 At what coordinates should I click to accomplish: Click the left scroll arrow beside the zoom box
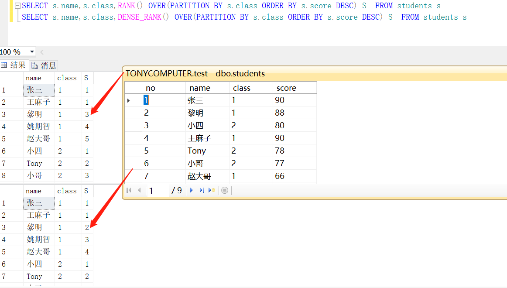[x=42, y=52]
